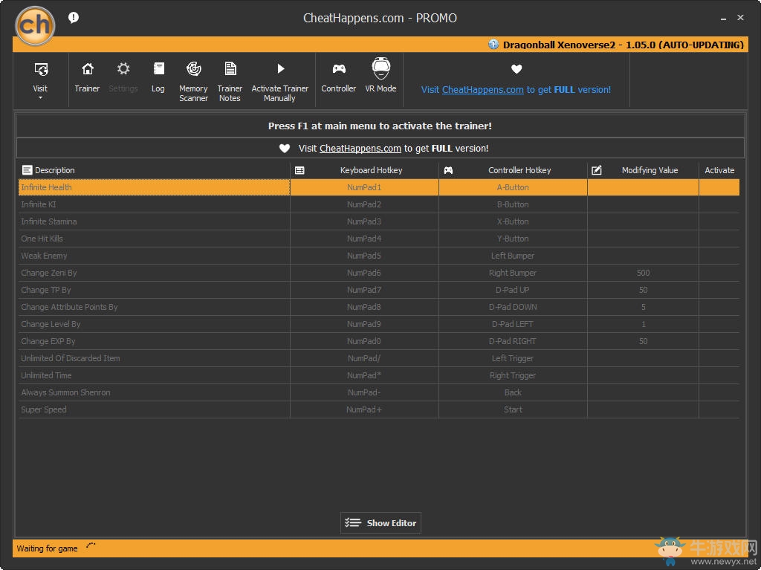Select the Weak Enemy cheat
This screenshot has height=570, width=761.
(378, 256)
